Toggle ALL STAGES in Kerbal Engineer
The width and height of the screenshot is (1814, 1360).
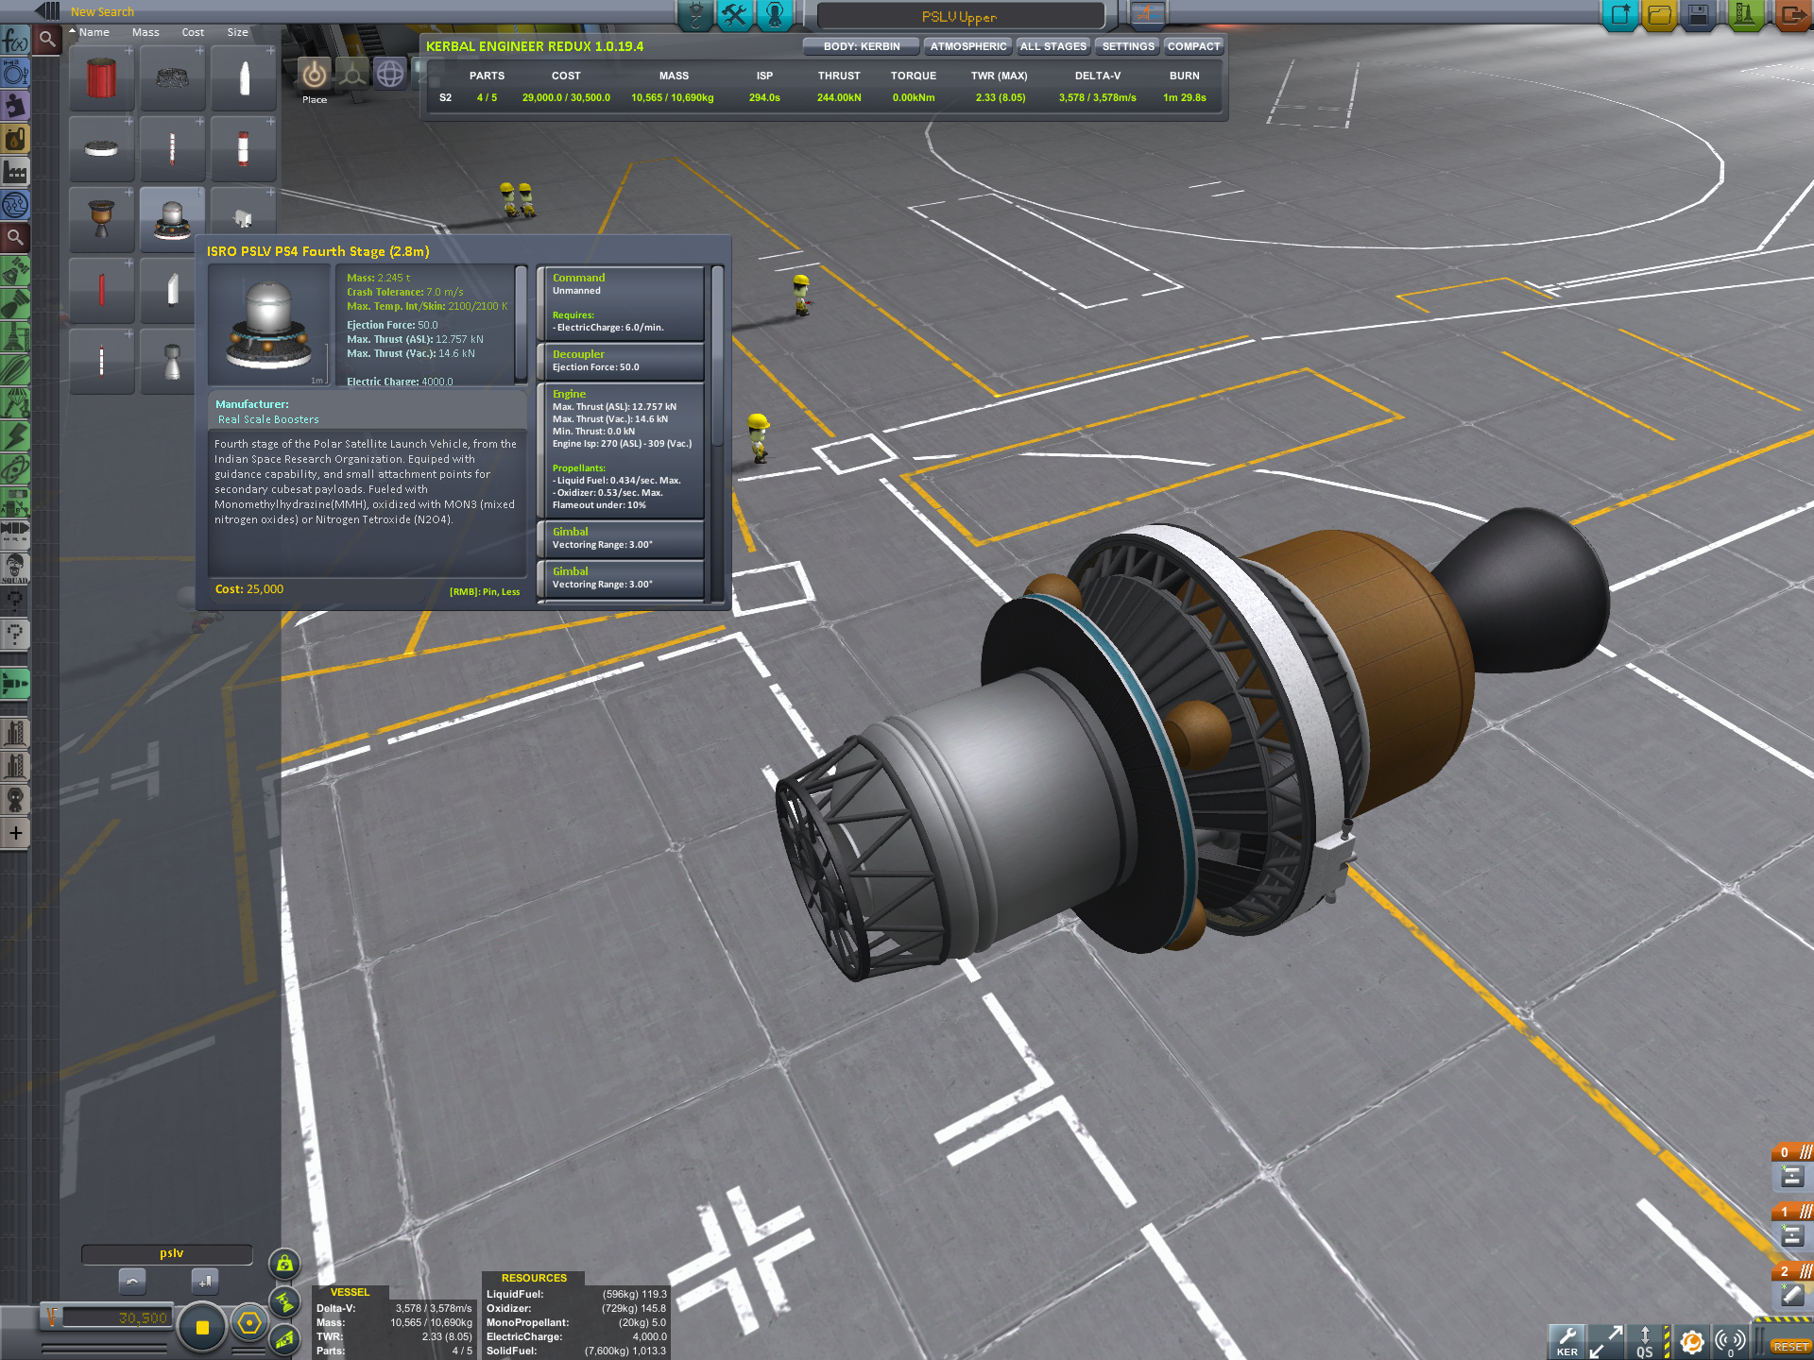pyautogui.click(x=1053, y=46)
